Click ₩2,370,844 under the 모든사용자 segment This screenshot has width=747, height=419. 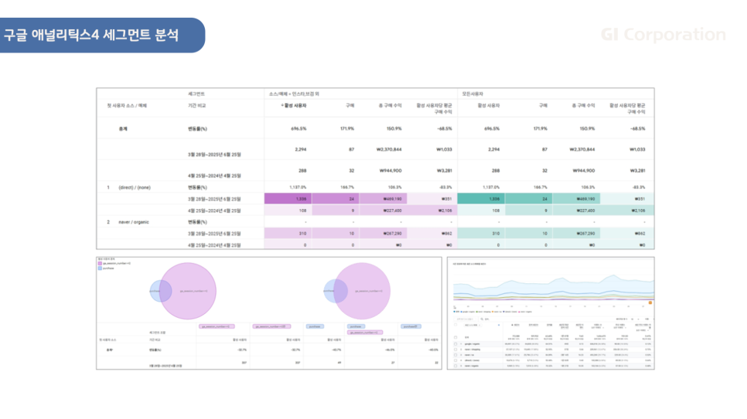582,150
